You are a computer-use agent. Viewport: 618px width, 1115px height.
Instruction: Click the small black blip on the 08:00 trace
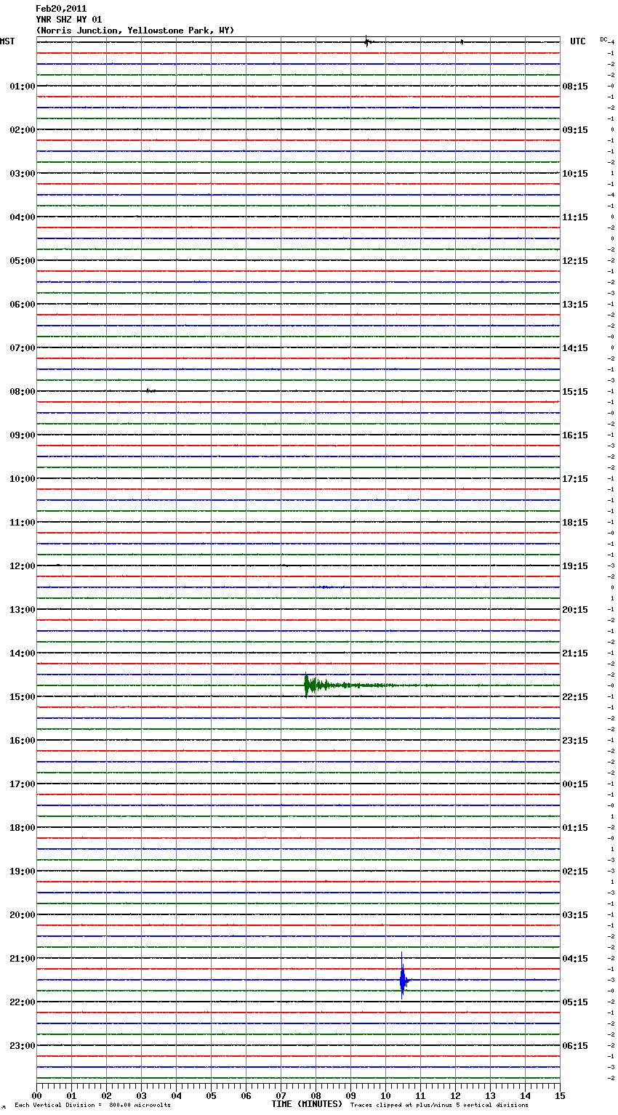tap(150, 391)
